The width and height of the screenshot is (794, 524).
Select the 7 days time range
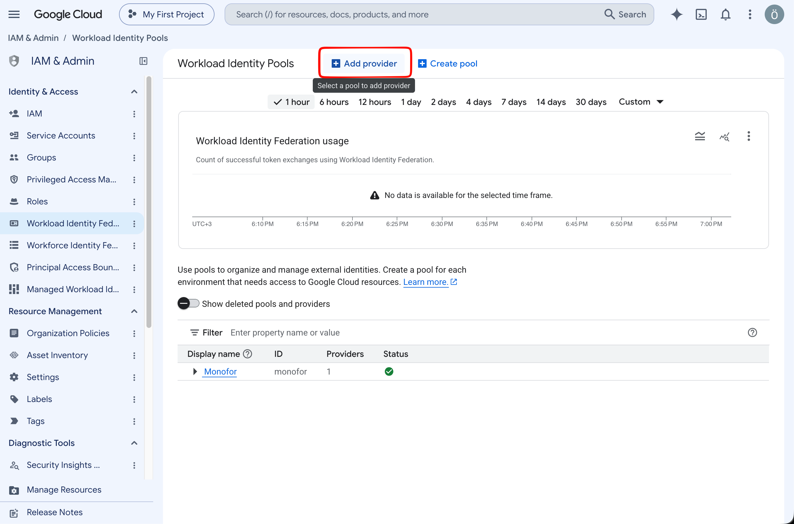pyautogui.click(x=514, y=102)
